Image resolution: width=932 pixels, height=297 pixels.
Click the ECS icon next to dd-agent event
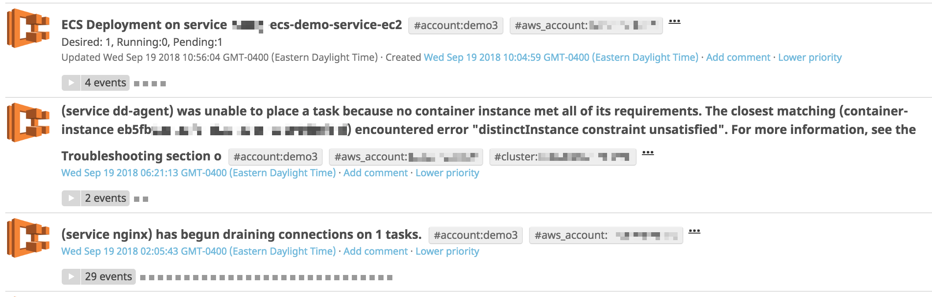pos(28,123)
